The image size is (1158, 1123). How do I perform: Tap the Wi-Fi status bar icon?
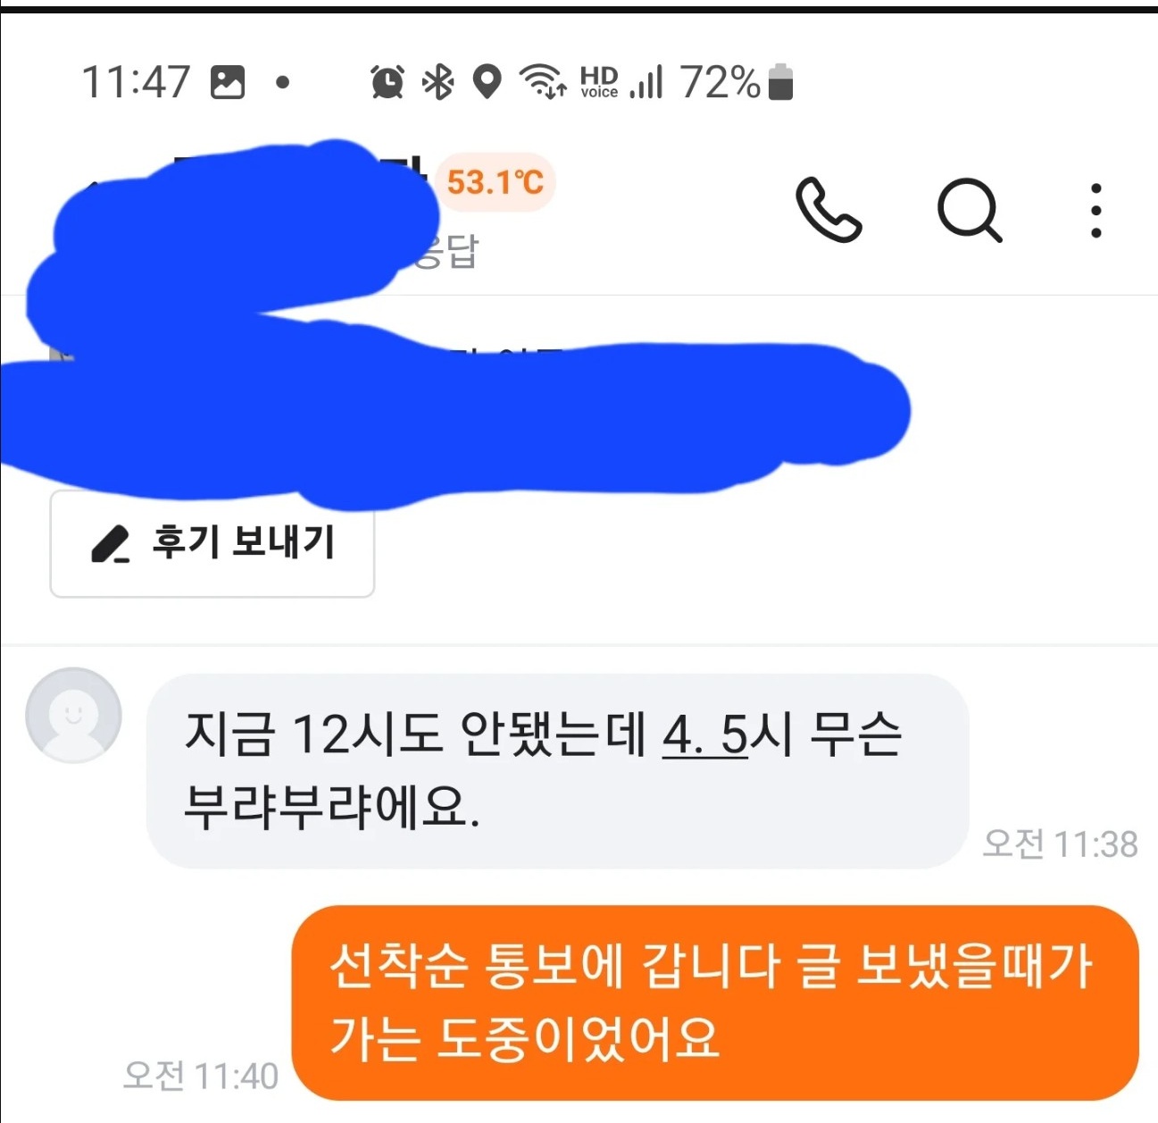pos(543,81)
